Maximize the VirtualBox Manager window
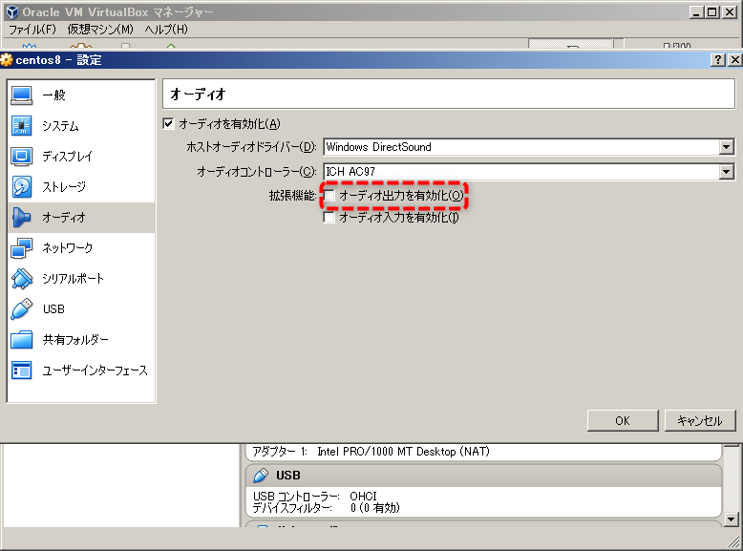Screen dimensions: 743x551 coord(712,11)
